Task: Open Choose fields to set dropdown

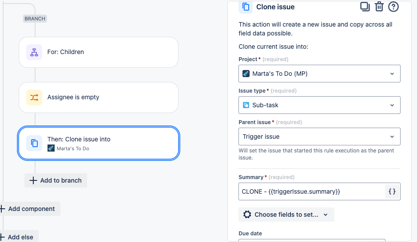Action: pyautogui.click(x=286, y=215)
